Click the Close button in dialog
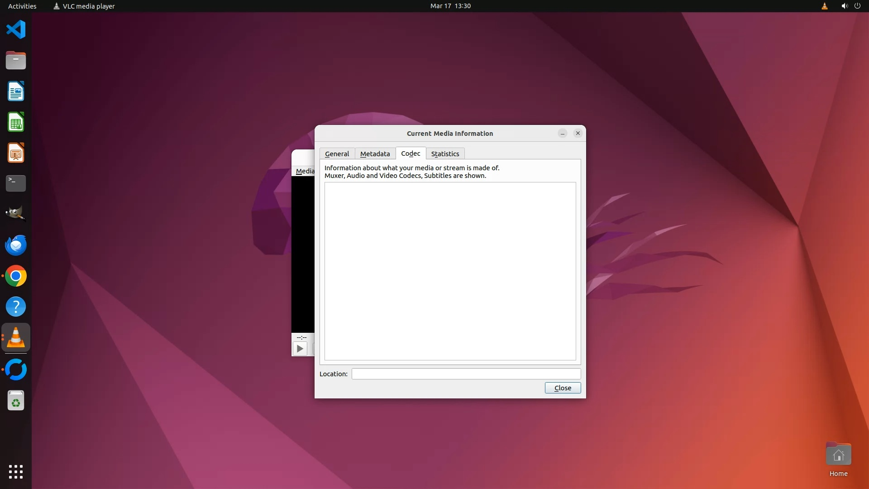869x489 pixels. 563,388
